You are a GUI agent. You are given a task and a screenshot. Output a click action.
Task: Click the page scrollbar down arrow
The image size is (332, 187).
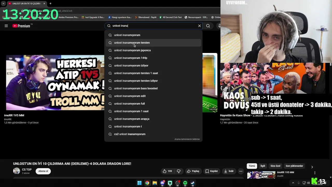tap(330, 177)
